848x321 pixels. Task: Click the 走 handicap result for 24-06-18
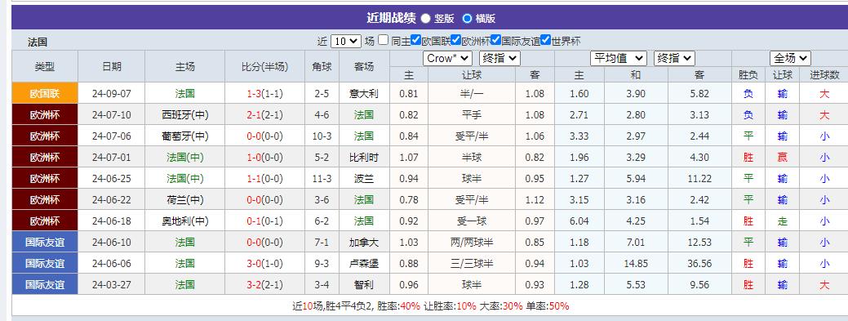tap(782, 221)
